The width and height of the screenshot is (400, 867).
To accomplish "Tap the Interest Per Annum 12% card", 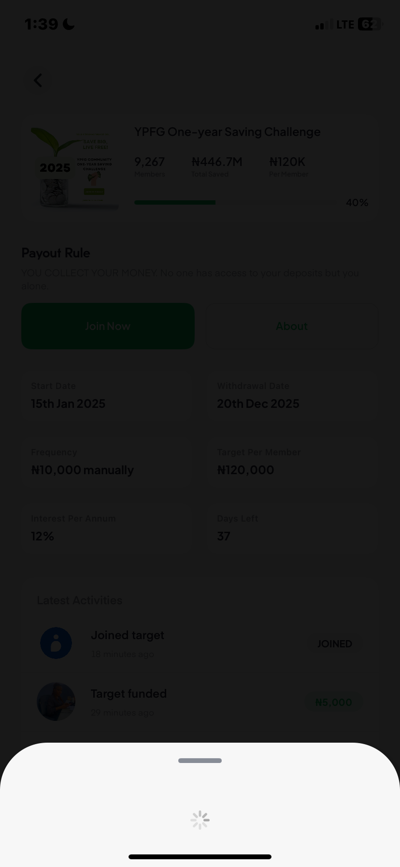I will [x=106, y=528].
